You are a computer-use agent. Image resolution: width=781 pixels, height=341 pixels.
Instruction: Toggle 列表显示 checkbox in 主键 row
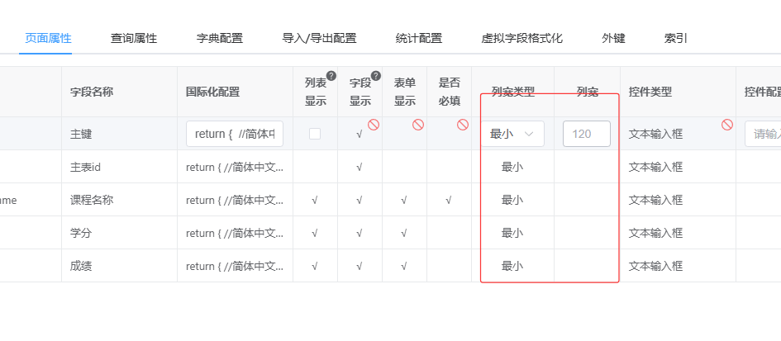click(315, 134)
